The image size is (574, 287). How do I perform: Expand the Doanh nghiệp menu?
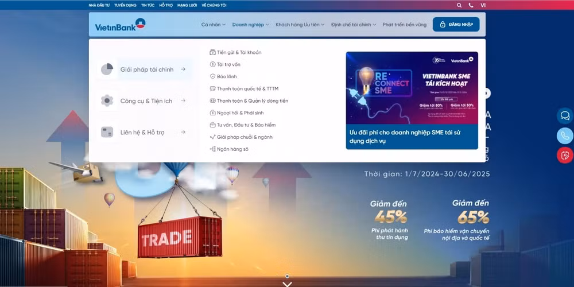pos(251,25)
